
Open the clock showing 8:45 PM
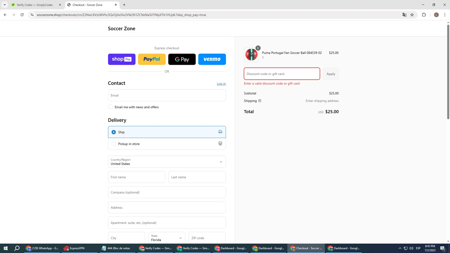pos(430,248)
